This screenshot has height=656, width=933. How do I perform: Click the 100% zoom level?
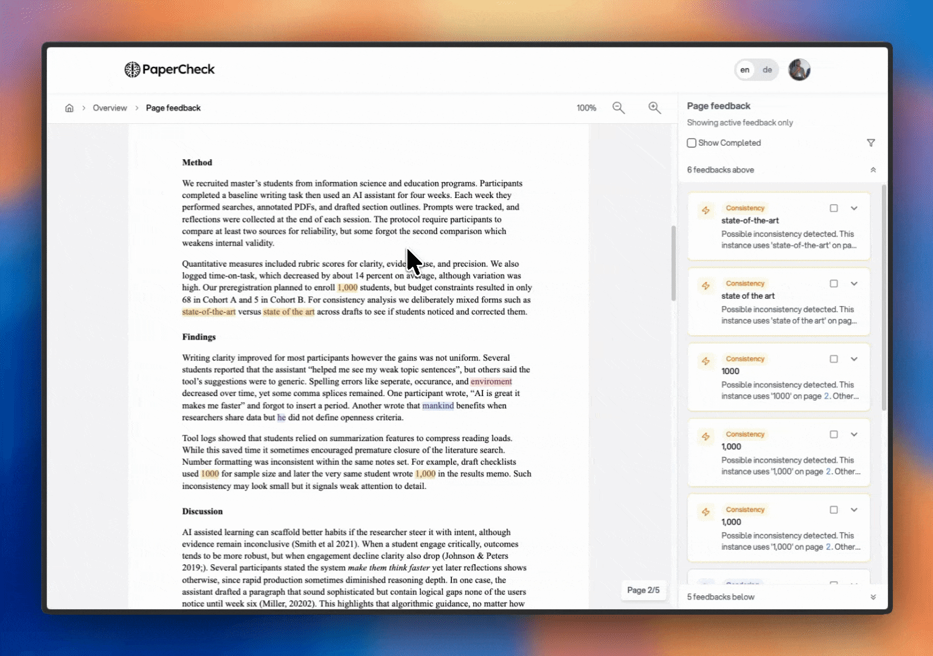coord(586,108)
